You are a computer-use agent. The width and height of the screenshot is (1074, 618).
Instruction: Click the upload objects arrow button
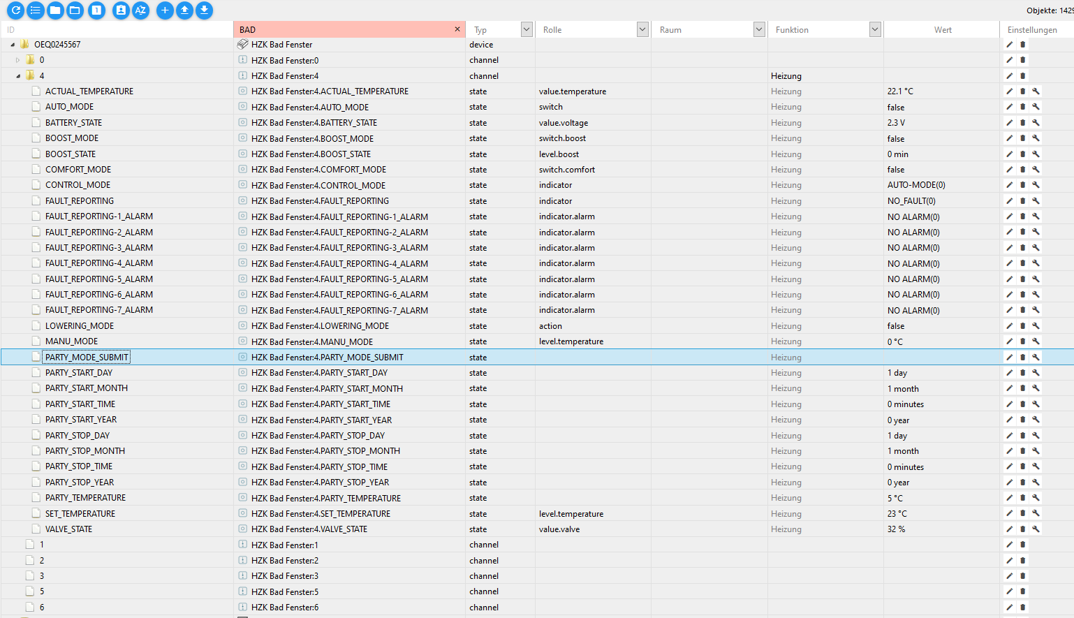pos(184,10)
